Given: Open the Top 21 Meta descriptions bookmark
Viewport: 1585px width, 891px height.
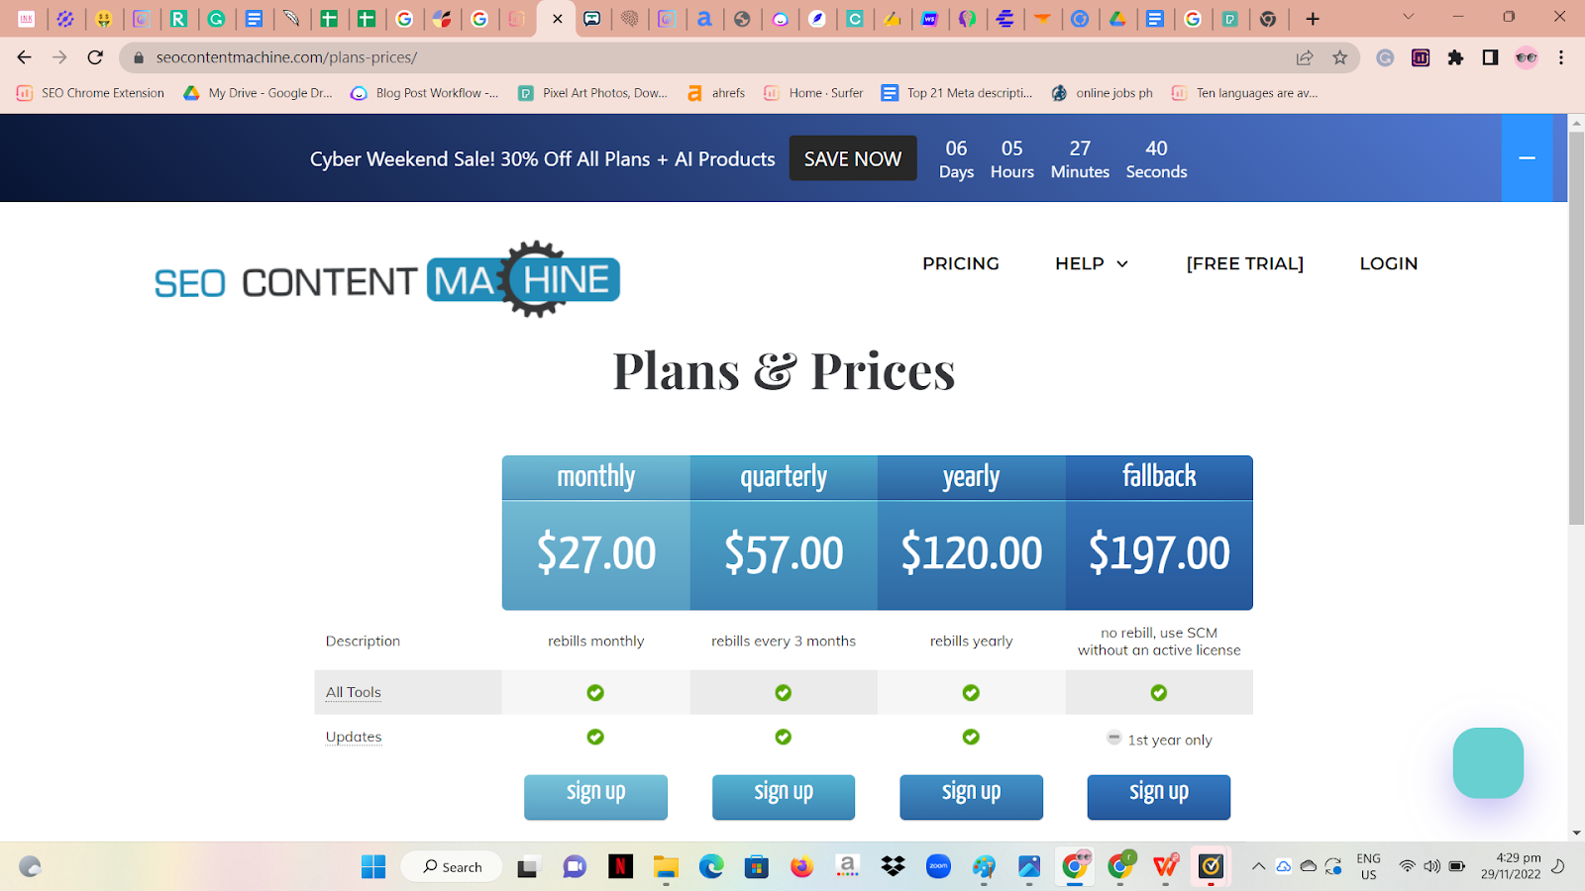Looking at the screenshot, I should click(x=957, y=93).
